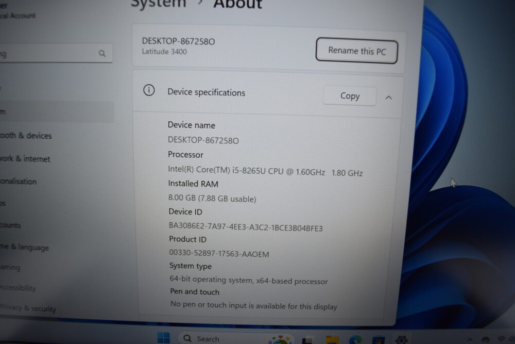
Task: Click the "Local Account" label in sidebar
Action: pyautogui.click(x=18, y=15)
